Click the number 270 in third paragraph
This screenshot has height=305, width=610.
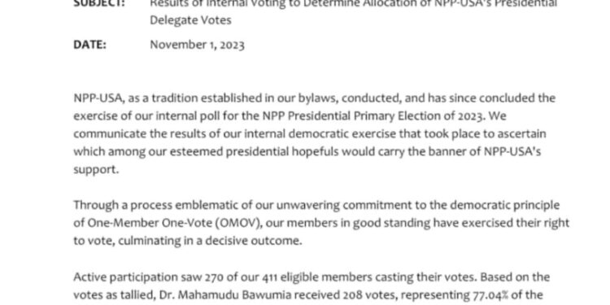pyautogui.click(x=213, y=277)
